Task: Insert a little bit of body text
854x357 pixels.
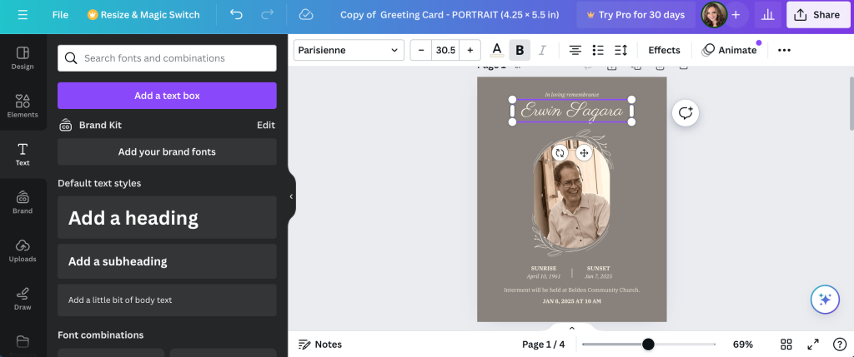Action: coord(167,300)
